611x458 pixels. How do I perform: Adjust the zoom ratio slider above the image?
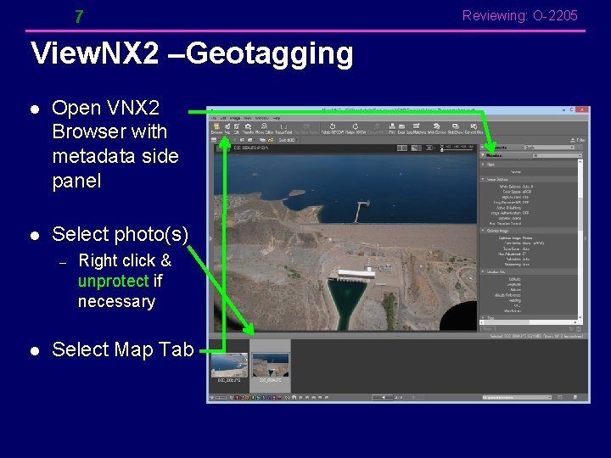[457, 148]
